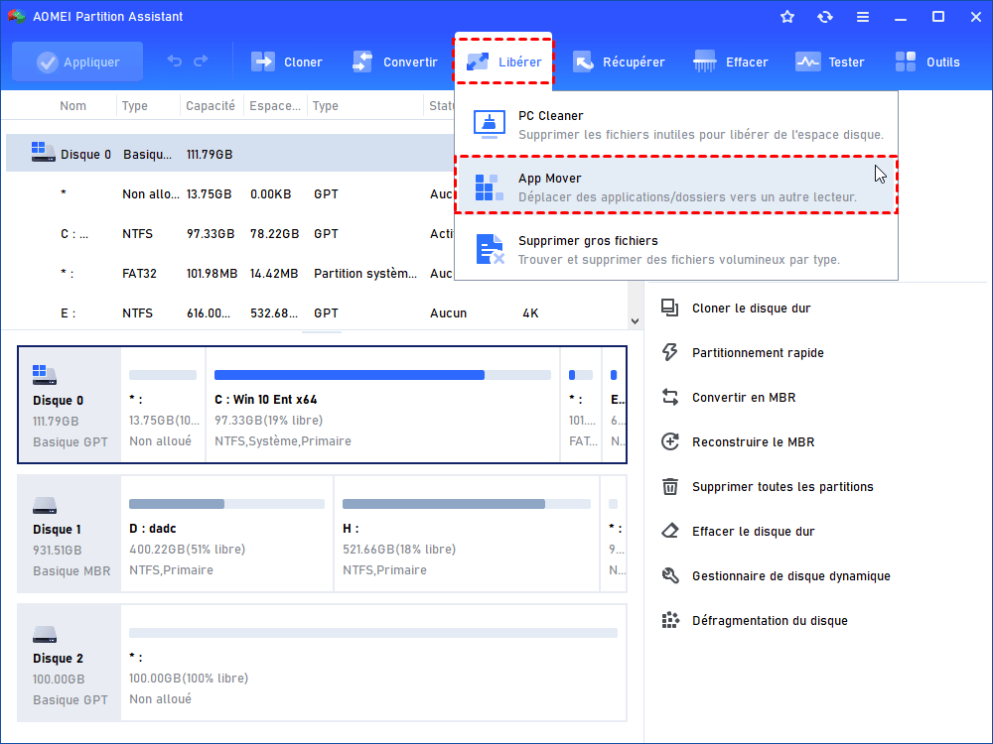Click the redo arrow icon
Image resolution: width=993 pixels, height=744 pixels.
coord(201,62)
